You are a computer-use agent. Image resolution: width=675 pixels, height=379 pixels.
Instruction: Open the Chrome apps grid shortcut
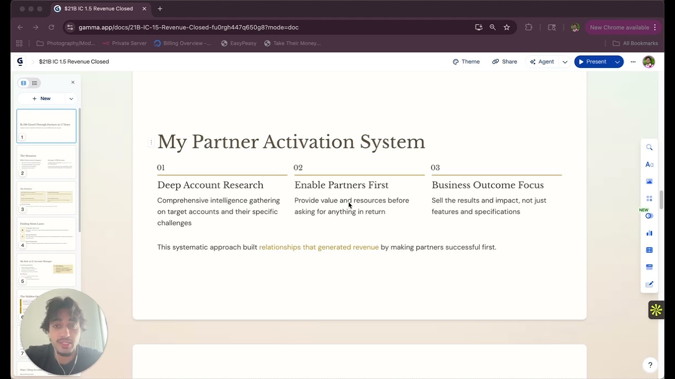20,43
